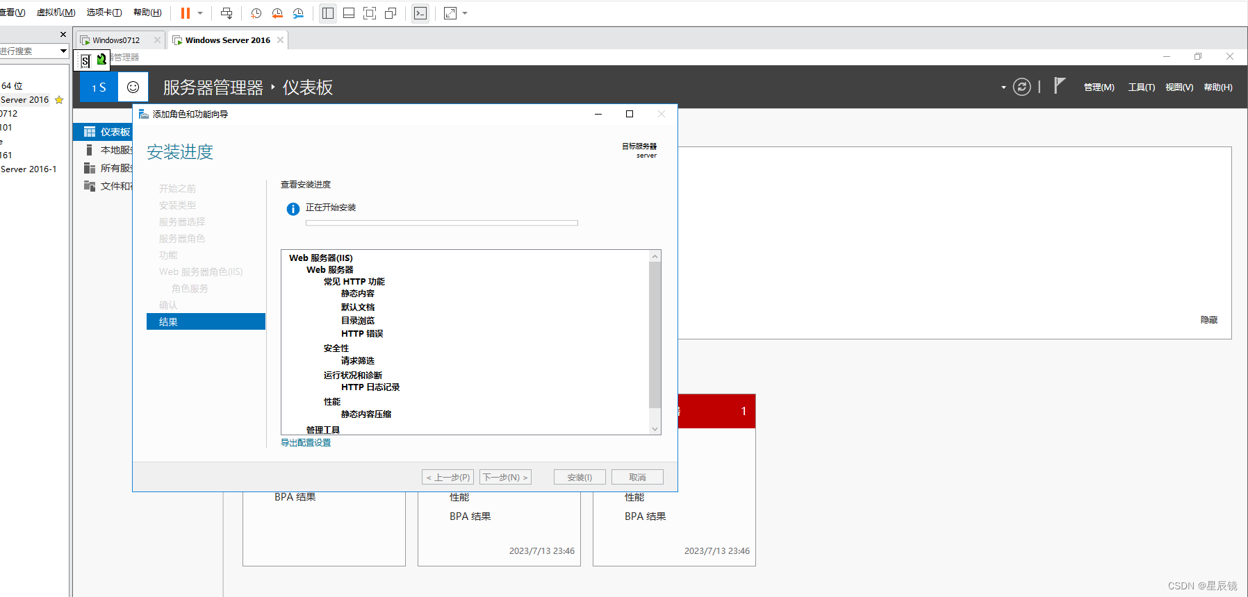Select the Windows Server 2016 tab
The height and width of the screenshot is (597, 1248).
coord(227,40)
